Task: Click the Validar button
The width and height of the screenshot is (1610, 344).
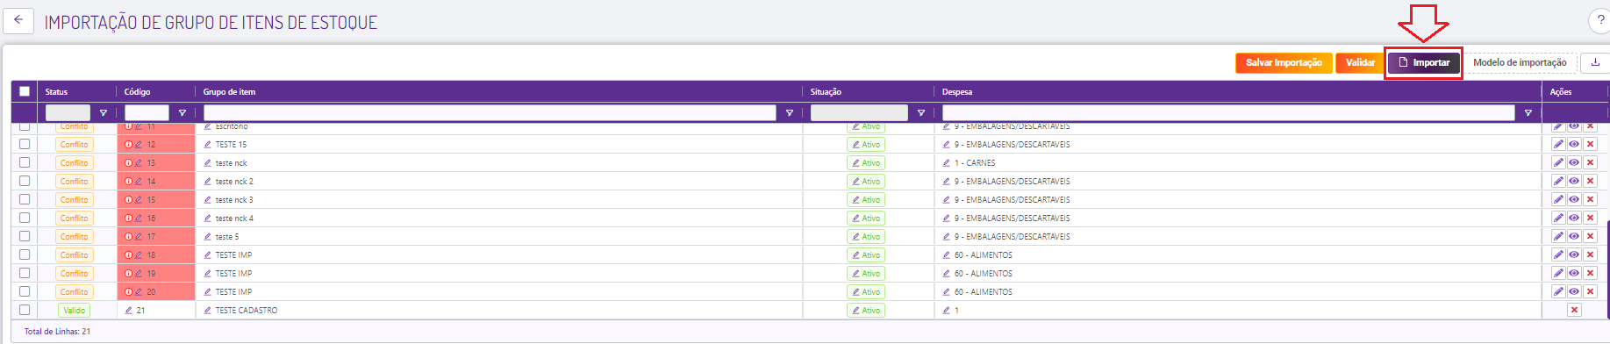Action: [1360, 62]
